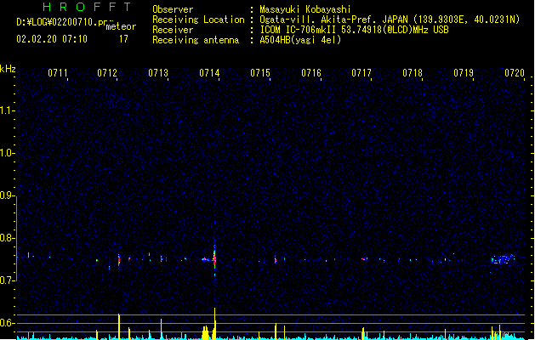Click the 0713 time marker
Viewport: 535px width, 340px height.
(158, 72)
